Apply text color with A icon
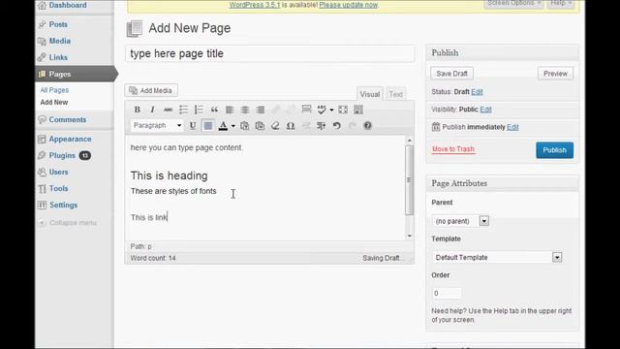The height and width of the screenshot is (349, 620). [223, 126]
